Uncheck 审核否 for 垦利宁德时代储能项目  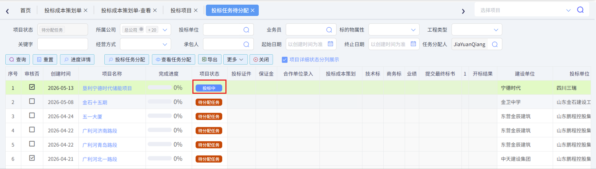tap(32, 87)
